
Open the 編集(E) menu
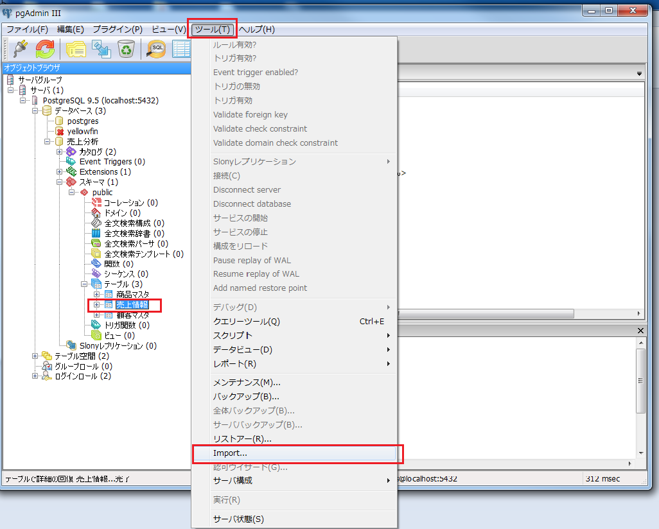pyautogui.click(x=71, y=30)
